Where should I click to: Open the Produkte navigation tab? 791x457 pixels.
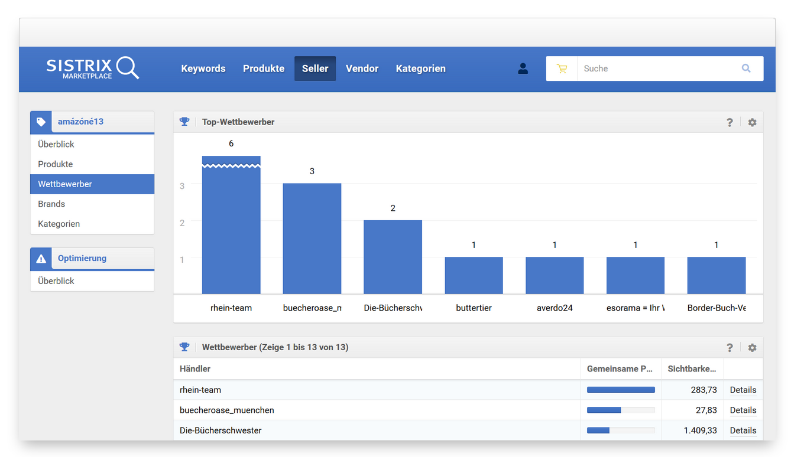coord(264,68)
